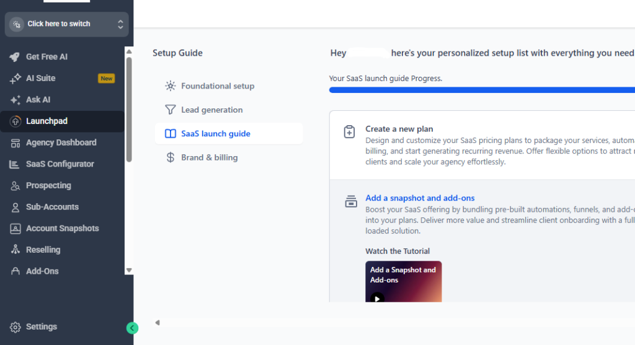The width and height of the screenshot is (635, 345).
Task: Click the Sub-Accounts person icon
Action: 15,207
